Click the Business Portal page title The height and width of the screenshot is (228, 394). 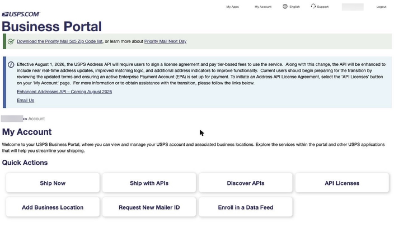point(52,26)
